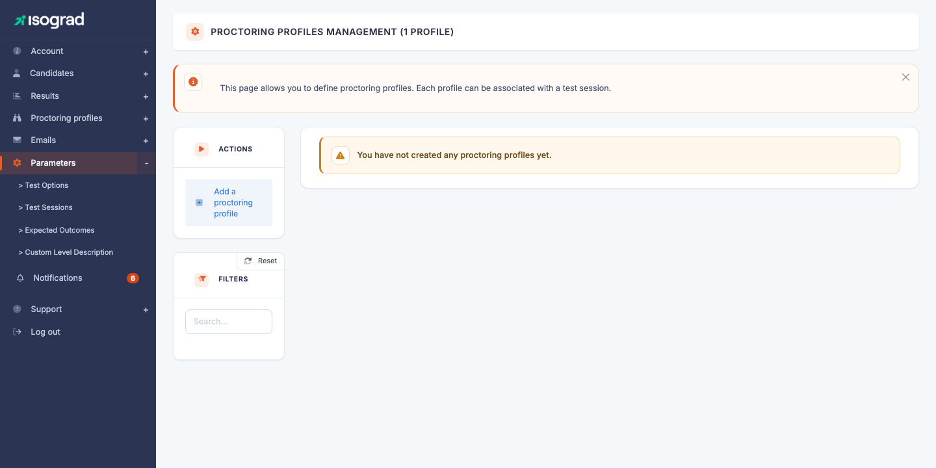Click Add a proctoring profile
Viewport: 936px width, 468px height.
(x=229, y=203)
